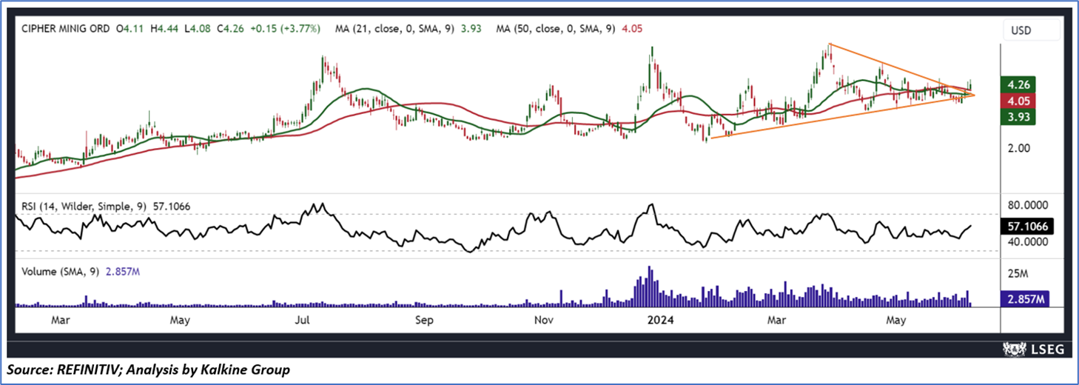The width and height of the screenshot is (1079, 385).
Task: Click the 25M volume axis label
Action: pyautogui.click(x=1019, y=274)
